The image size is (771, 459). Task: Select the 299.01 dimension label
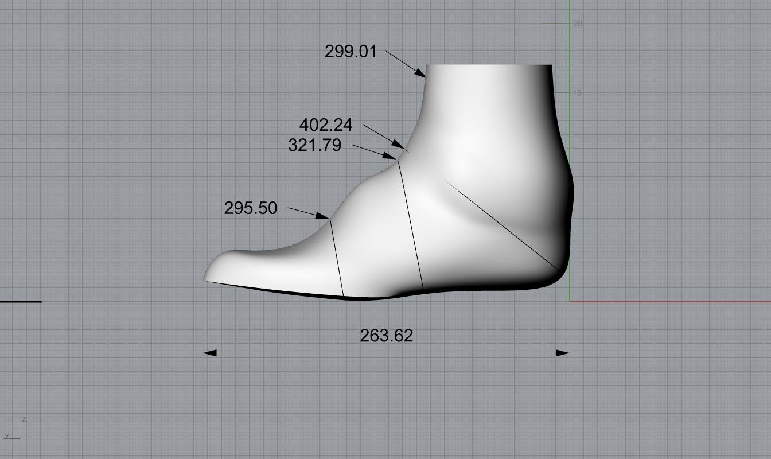[351, 51]
